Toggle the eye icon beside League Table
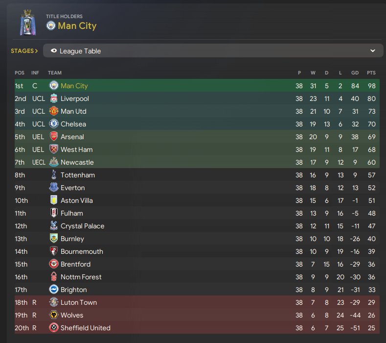This screenshot has width=386, height=343. point(53,51)
